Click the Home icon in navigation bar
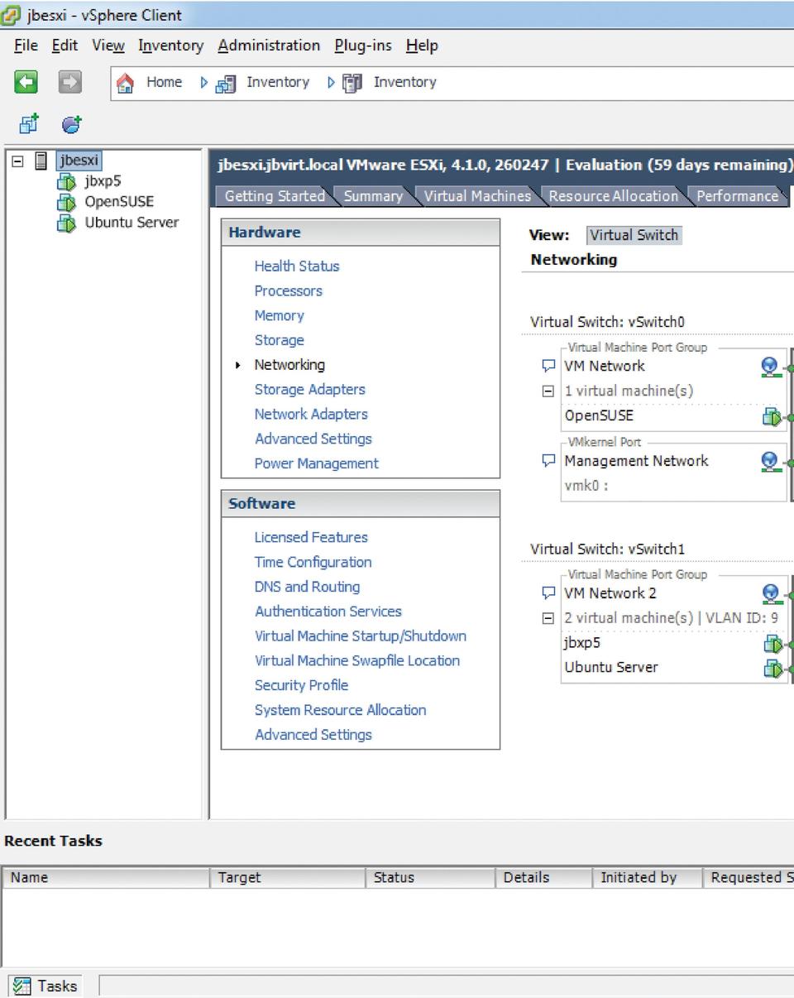This screenshot has width=794, height=998. [125, 83]
